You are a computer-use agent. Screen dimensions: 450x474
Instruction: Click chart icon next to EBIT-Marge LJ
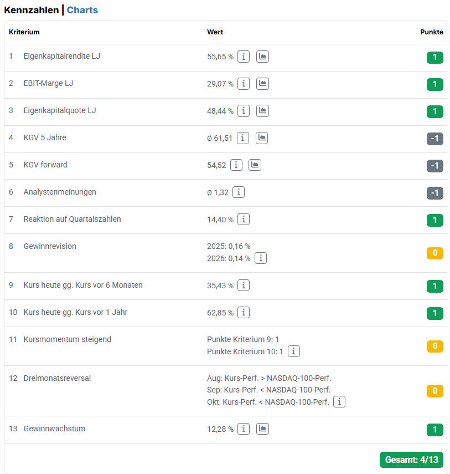pos(262,84)
